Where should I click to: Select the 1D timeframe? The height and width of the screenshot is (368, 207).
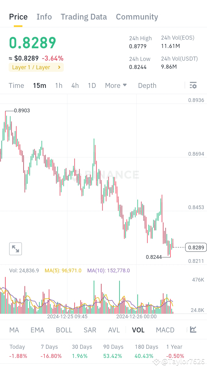92,85
